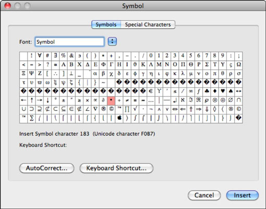The width and height of the screenshot is (266, 209).
Task: Select the infinity symbol
Action: 191,91
